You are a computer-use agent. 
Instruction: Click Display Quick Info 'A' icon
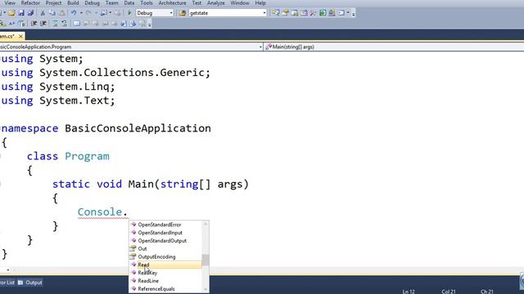click(x=12, y=24)
